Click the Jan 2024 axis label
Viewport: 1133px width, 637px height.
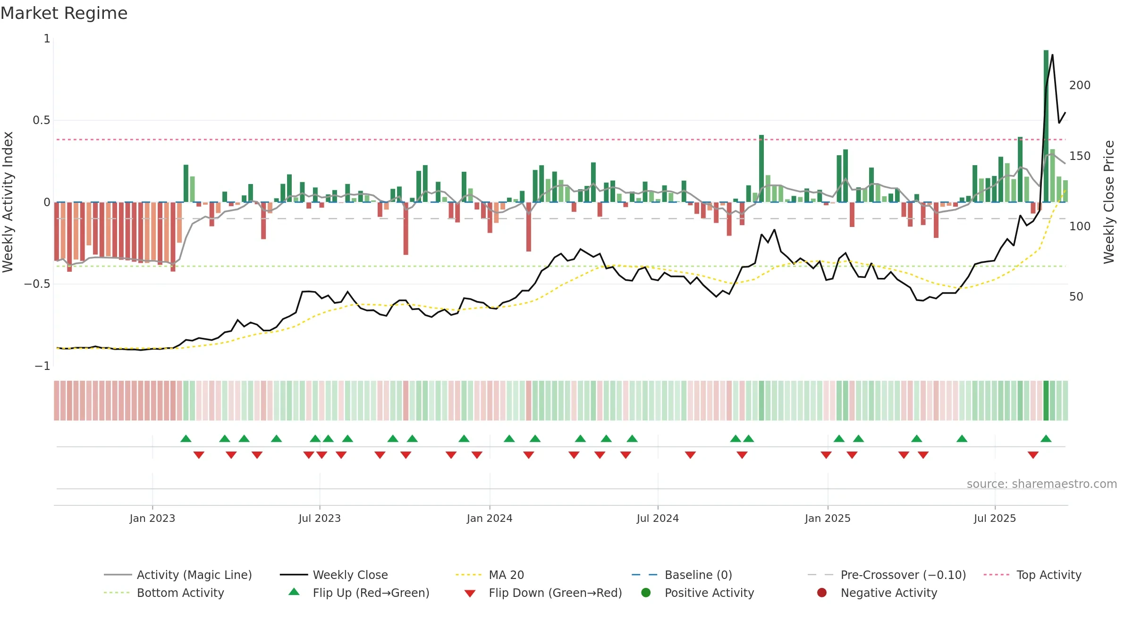pyautogui.click(x=490, y=519)
